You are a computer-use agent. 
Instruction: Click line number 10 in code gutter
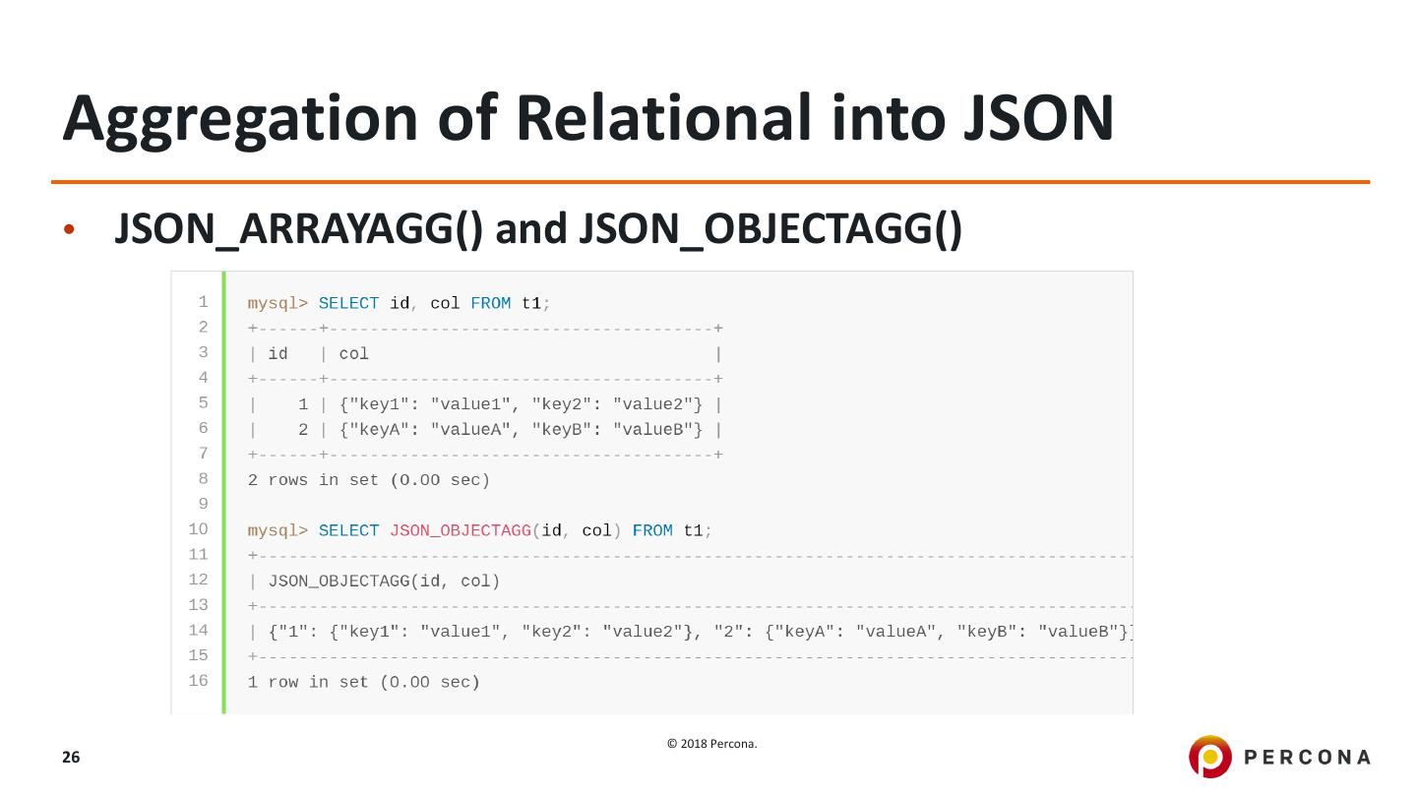[x=198, y=529]
